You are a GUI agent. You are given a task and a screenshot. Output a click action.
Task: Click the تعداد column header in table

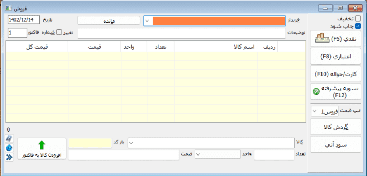click(160, 47)
